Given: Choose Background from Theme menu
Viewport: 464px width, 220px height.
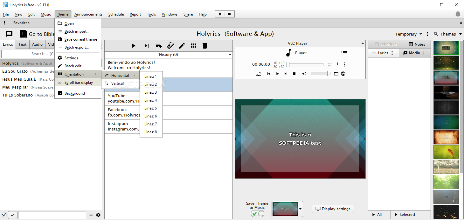Looking at the screenshot, I should pos(78,93).
